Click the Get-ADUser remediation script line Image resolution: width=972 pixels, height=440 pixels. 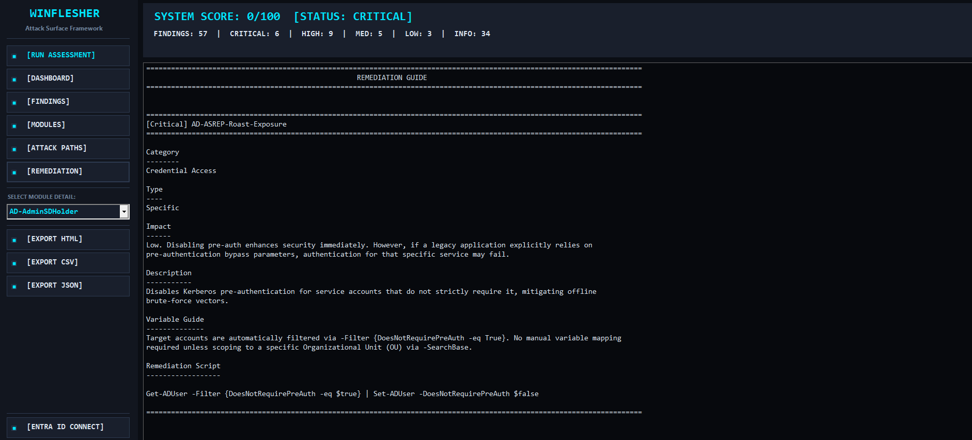(342, 394)
